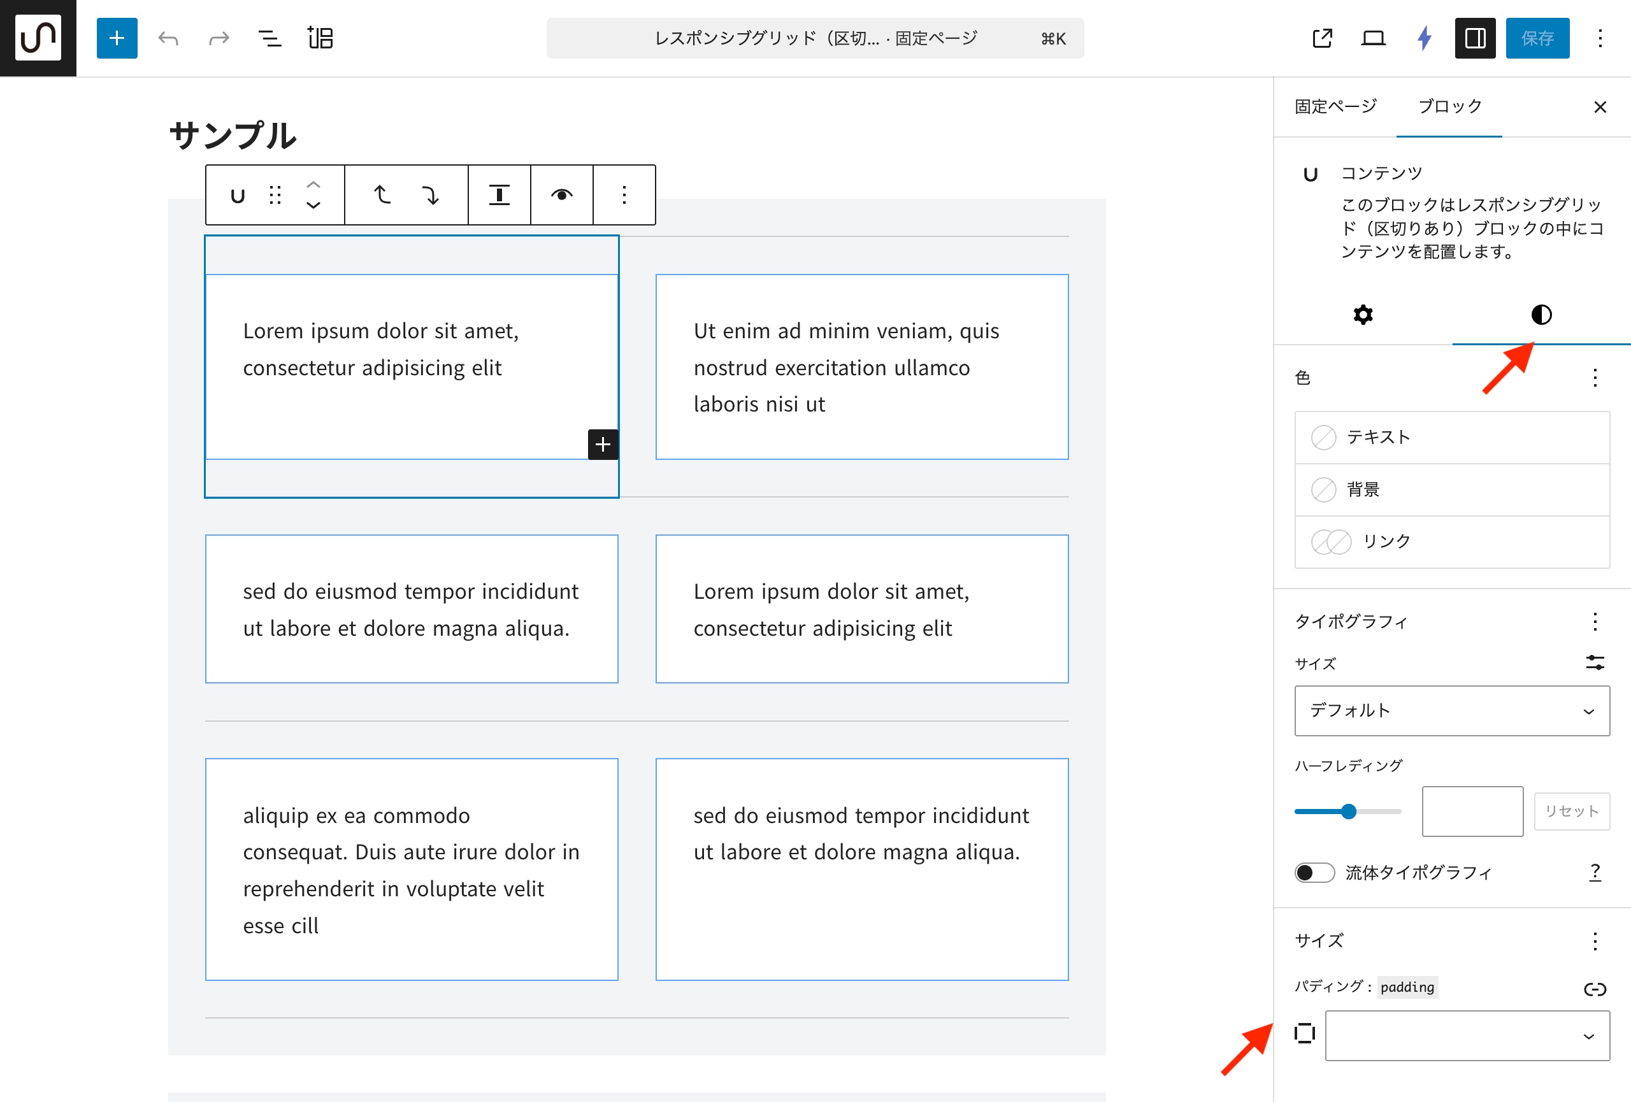Click the undo arrow in top toolbar
1631x1102 pixels.
click(x=168, y=38)
